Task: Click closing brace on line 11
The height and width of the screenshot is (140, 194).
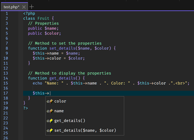Action: tap(29, 63)
